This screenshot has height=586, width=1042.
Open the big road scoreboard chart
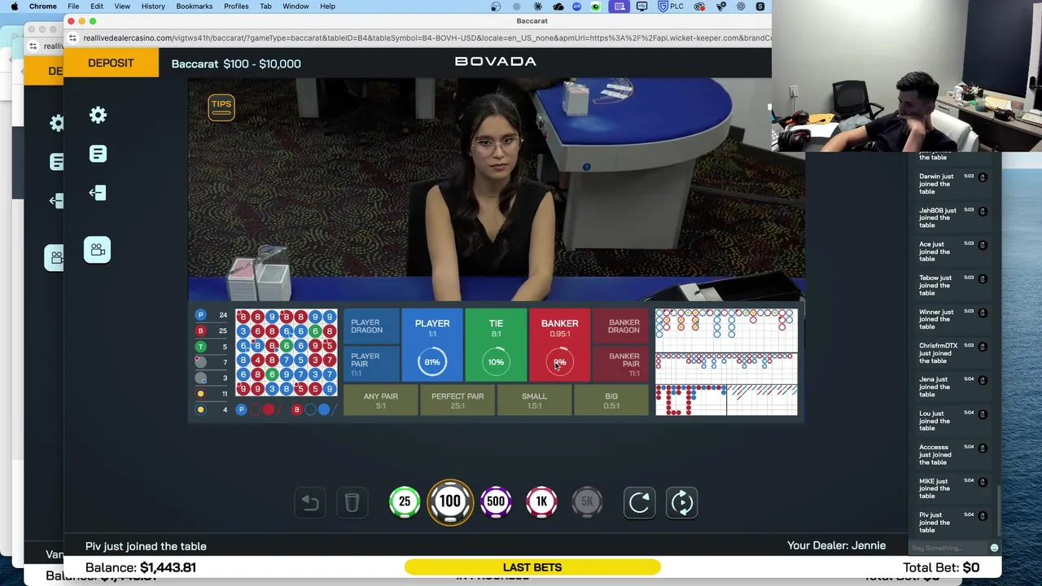[x=726, y=330]
